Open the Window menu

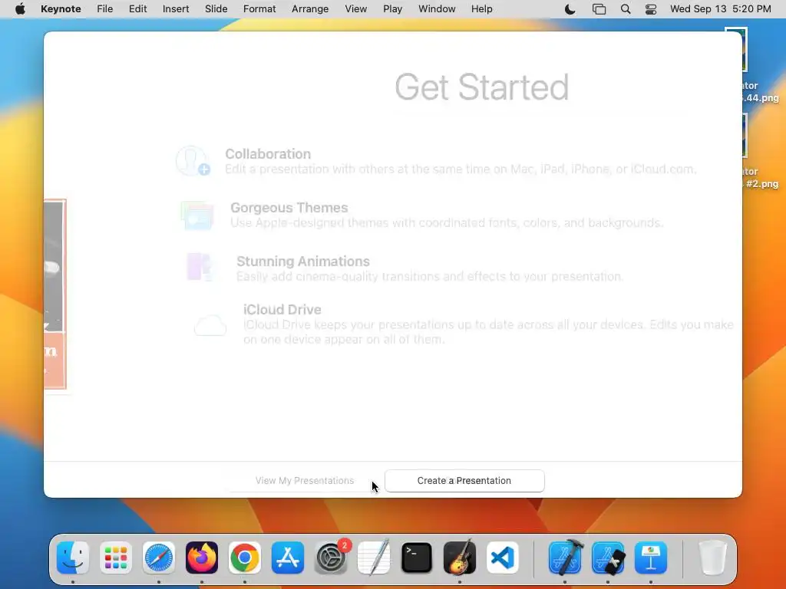(x=437, y=9)
